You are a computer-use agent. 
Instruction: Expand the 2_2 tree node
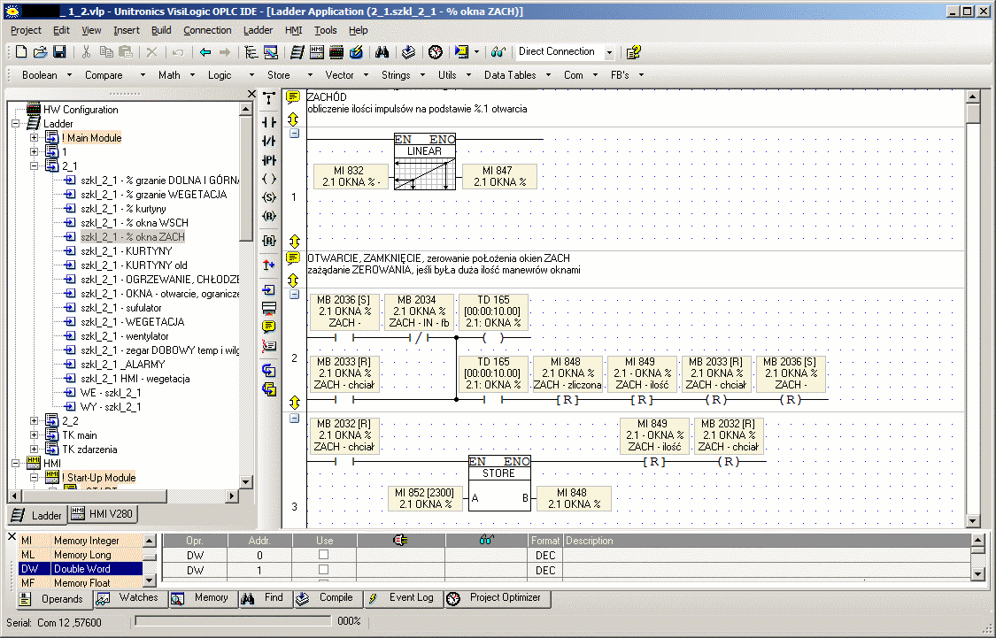point(35,421)
